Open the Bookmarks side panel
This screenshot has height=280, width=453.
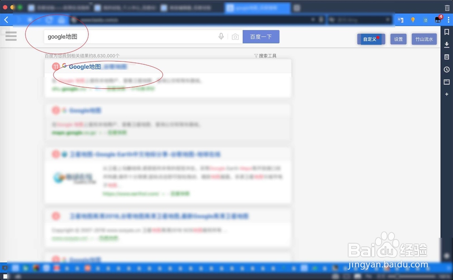[447, 32]
